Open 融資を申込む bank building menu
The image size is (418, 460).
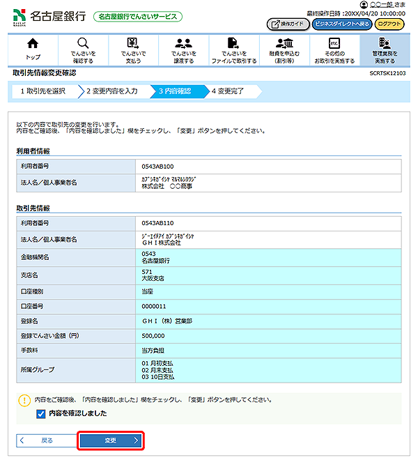284,48
